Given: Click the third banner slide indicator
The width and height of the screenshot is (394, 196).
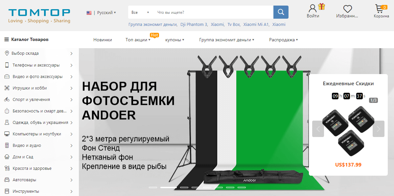Looking at the screenshot, I should [184, 187].
